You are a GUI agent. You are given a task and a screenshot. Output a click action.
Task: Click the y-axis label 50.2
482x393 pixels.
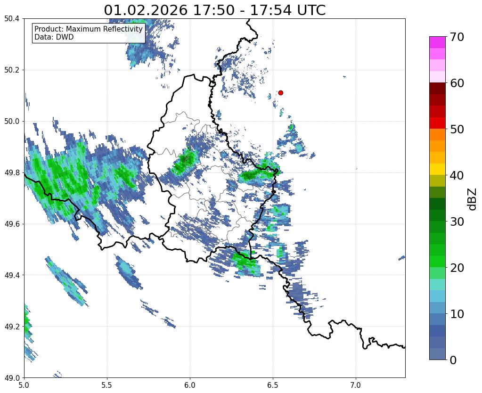pyautogui.click(x=12, y=70)
